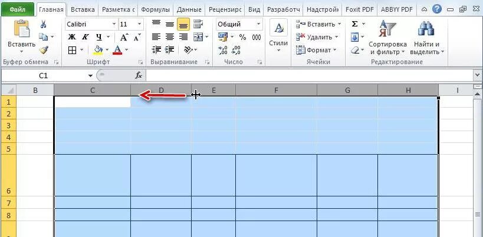Click the accounting currency format icon
The width and height of the screenshot is (483, 237).
pyautogui.click(x=223, y=37)
